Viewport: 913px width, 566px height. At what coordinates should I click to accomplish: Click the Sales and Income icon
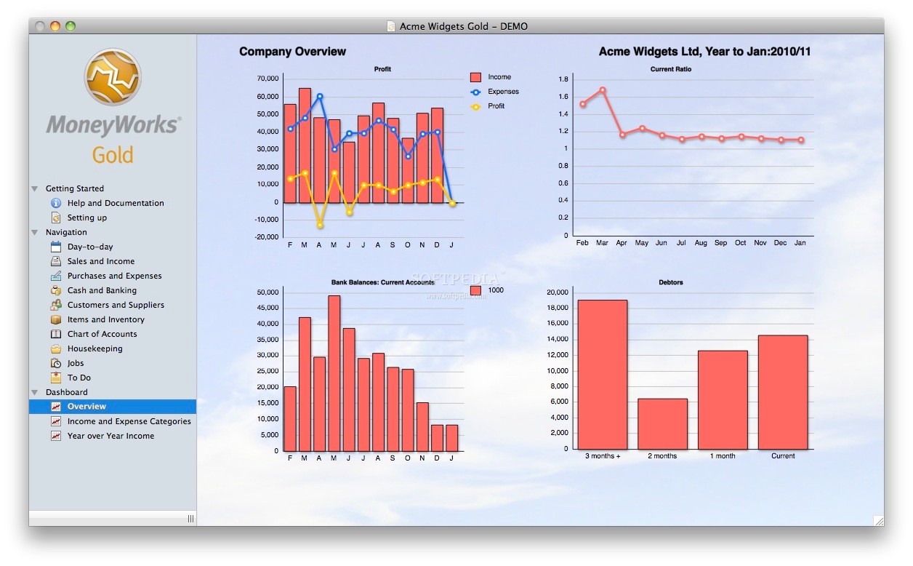(56, 261)
